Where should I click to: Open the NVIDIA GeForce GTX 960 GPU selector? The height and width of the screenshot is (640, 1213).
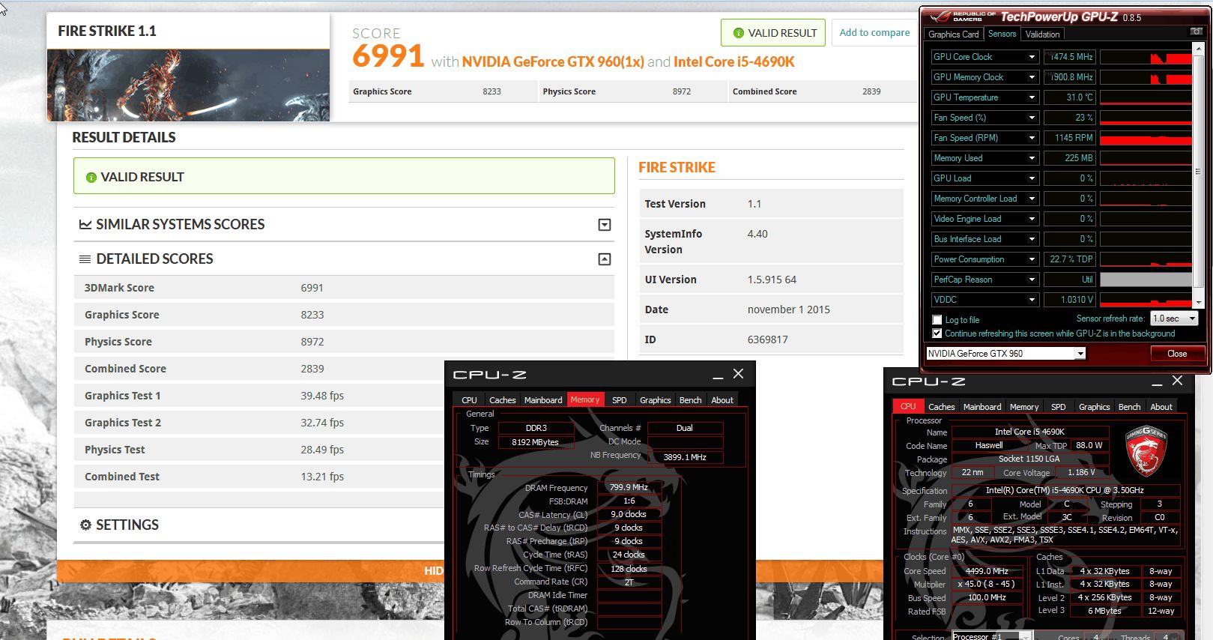coord(1005,354)
